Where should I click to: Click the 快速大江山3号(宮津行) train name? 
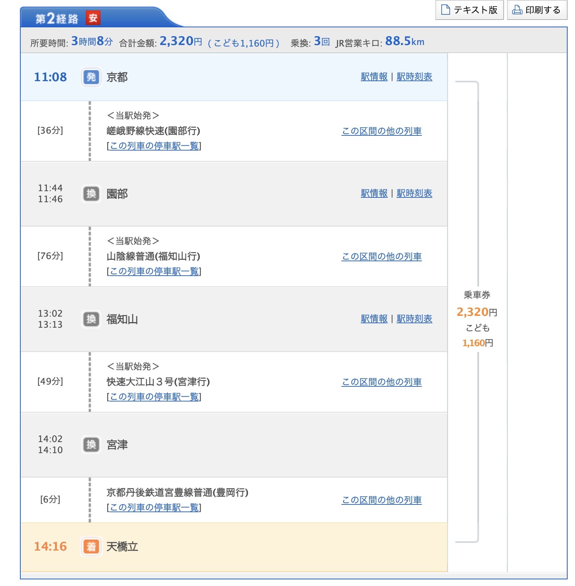pyautogui.click(x=158, y=382)
